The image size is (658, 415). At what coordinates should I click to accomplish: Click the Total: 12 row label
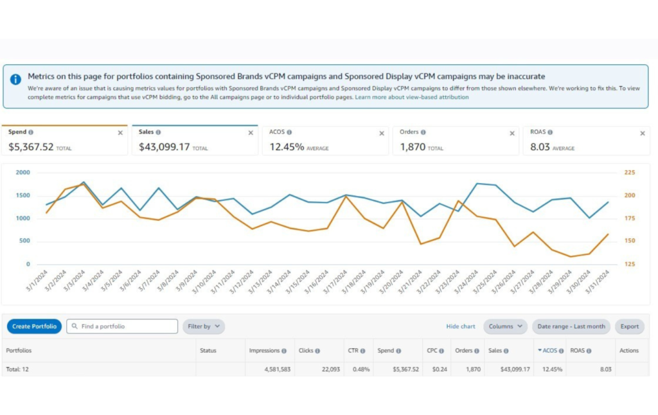tap(17, 369)
